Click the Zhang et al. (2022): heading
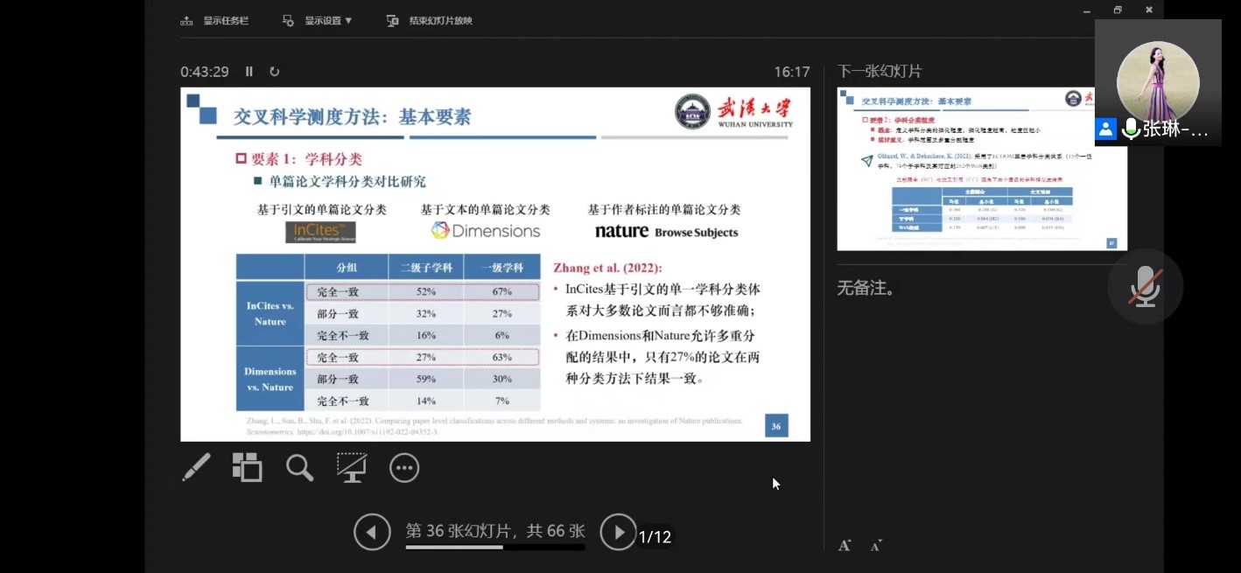 tap(608, 267)
